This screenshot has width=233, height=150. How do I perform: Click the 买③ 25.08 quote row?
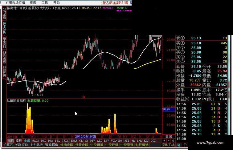(x=202, y=52)
